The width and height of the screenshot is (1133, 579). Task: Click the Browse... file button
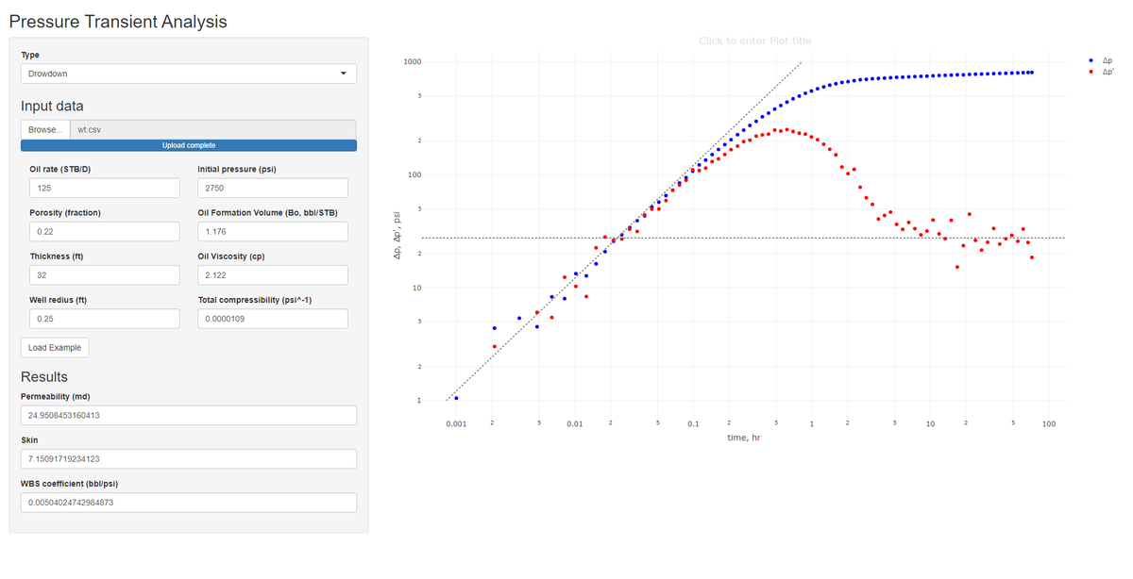tap(45, 129)
